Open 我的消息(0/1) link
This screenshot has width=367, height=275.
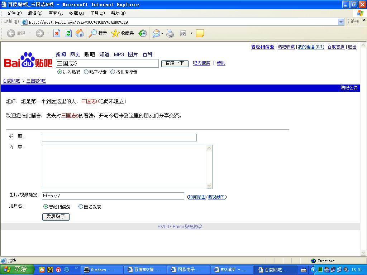pyautogui.click(x=311, y=47)
